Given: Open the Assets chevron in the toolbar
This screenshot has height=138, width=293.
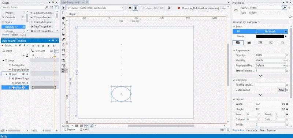Looking at the screenshot, I should pos(63,71).
